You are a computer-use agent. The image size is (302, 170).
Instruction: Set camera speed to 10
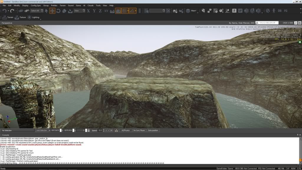coord(111,130)
